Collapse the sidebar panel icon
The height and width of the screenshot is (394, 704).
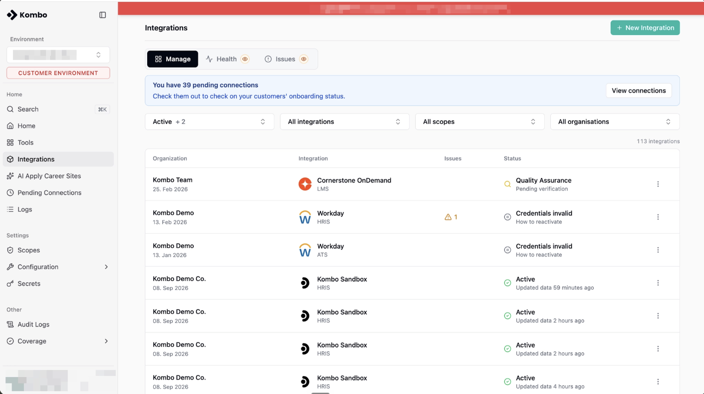[x=103, y=15]
